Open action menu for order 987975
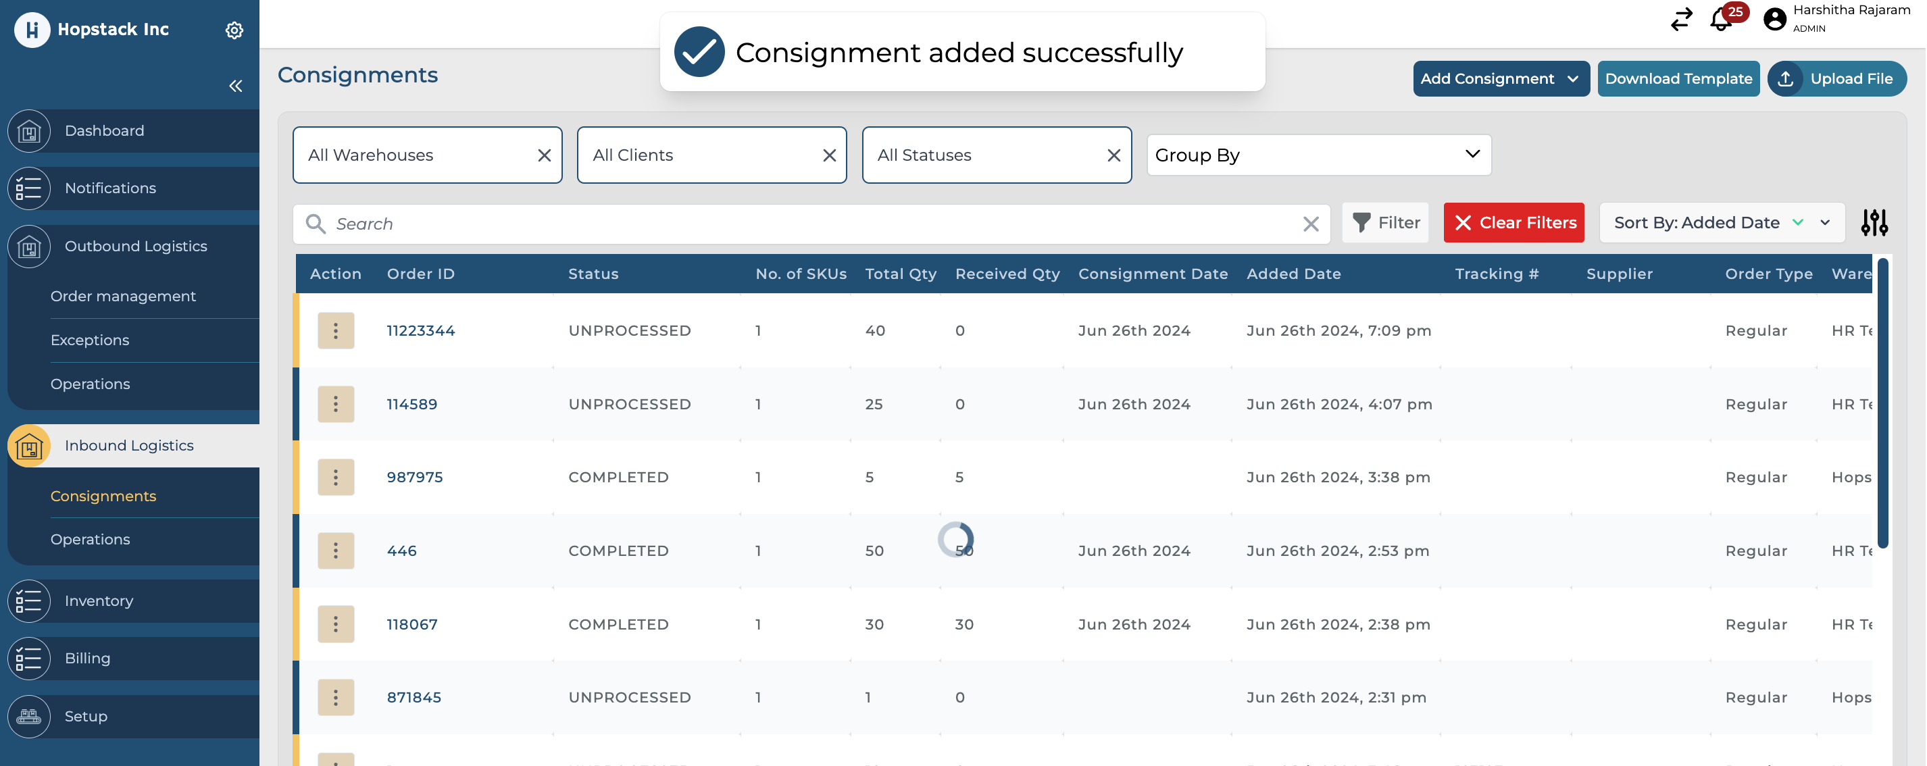This screenshot has height=766, width=1927. (x=335, y=478)
